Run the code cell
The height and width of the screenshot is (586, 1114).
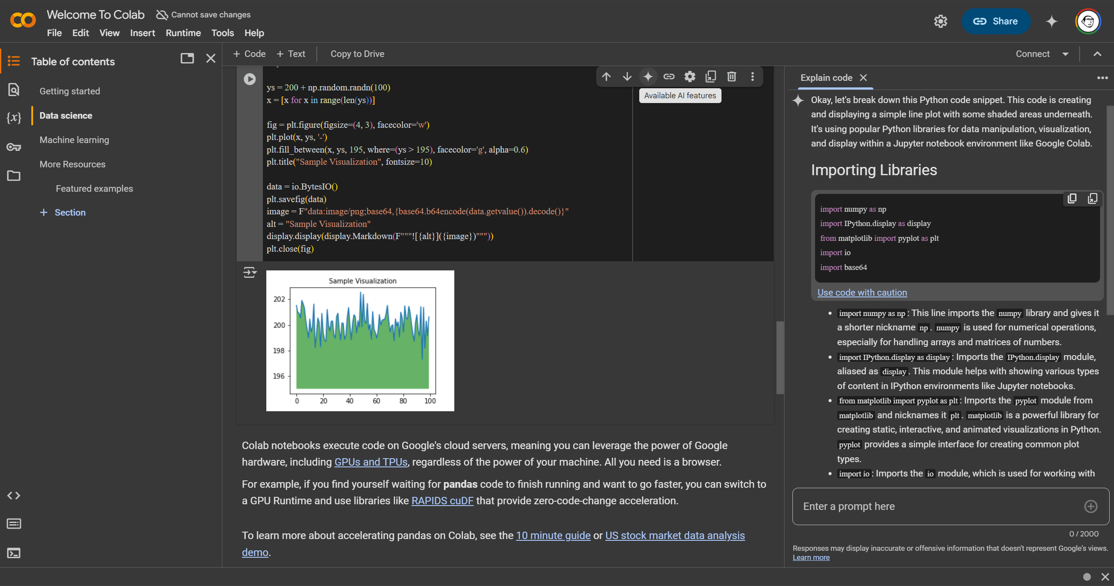pos(250,79)
